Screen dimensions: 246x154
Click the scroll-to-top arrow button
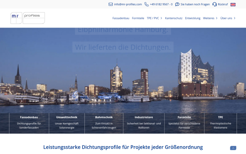233,148
